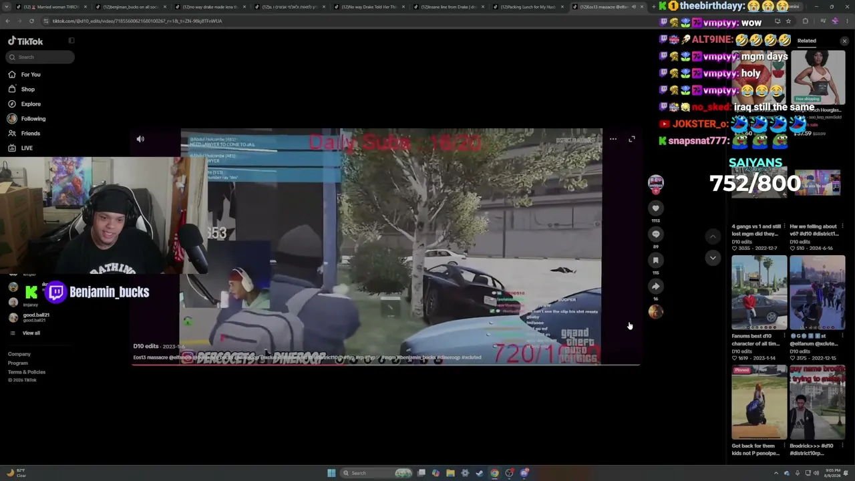Open the Company footer link
Screen dimensions: 855x481
(x=19, y=354)
